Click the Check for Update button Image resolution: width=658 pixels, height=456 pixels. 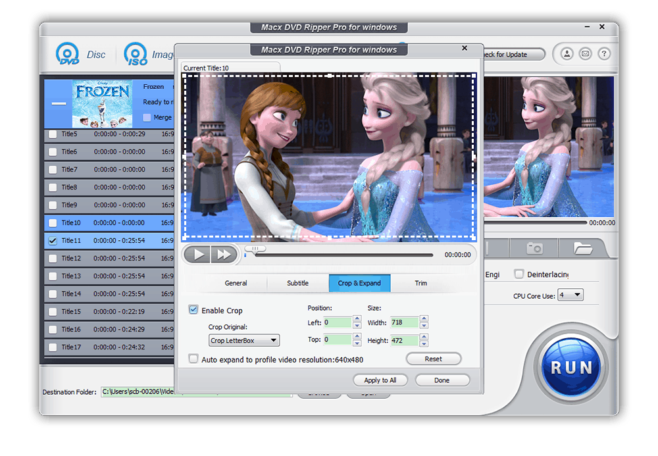pyautogui.click(x=514, y=54)
